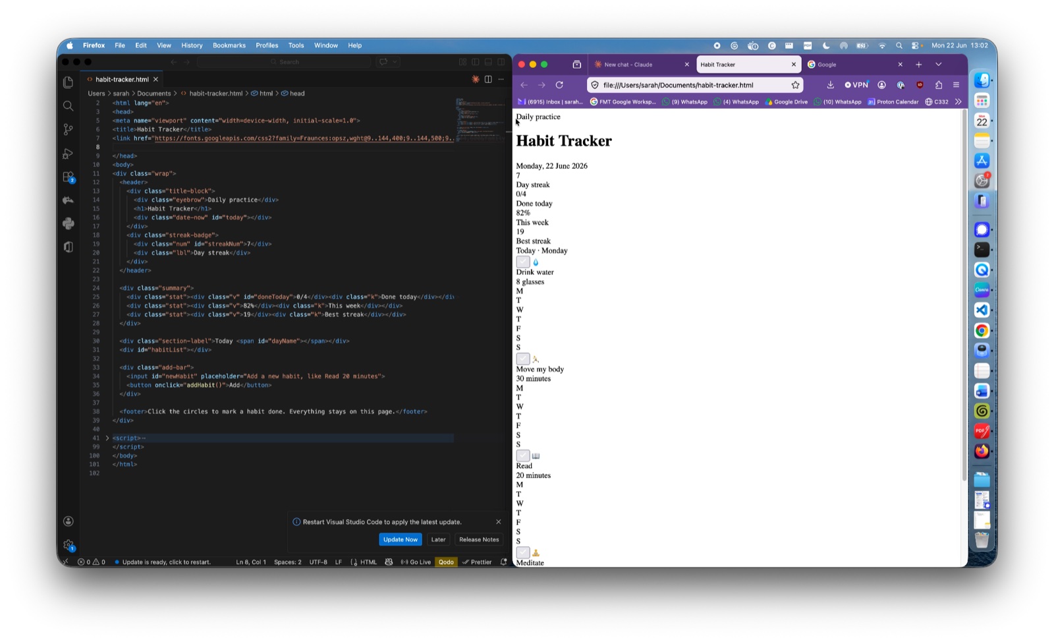Viewport: 1054px width, 642px height.
Task: Click Later on the update notification
Action: [x=438, y=539]
